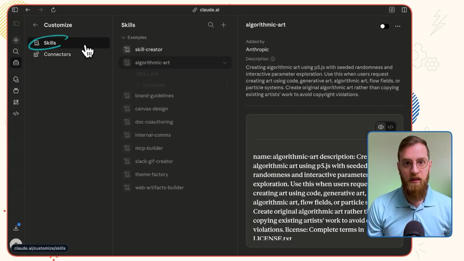Open the mcp-builder skill

tap(175, 148)
